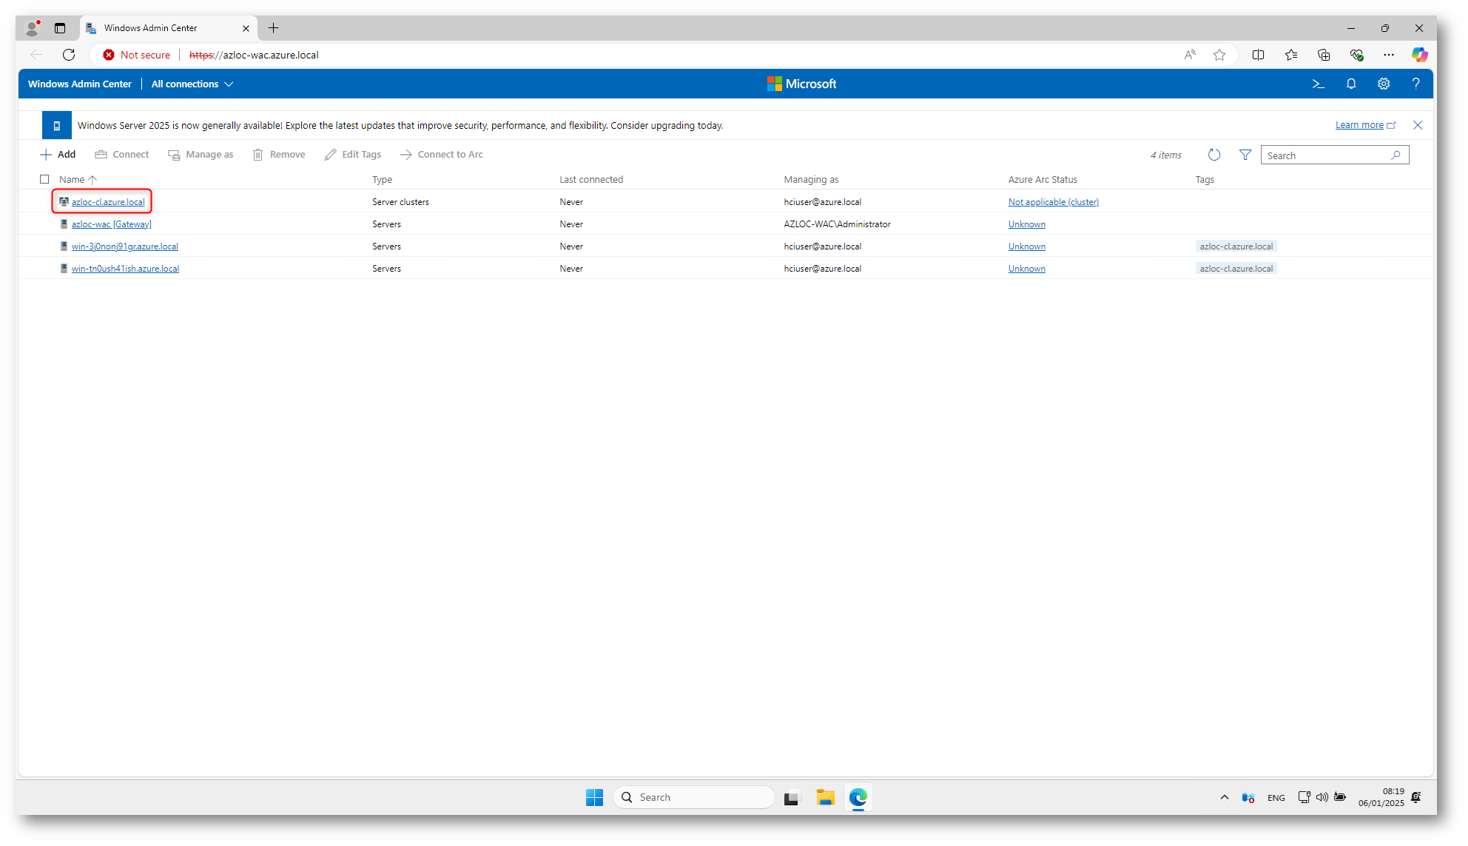
Task: Click Microsoft Edge taskbar icon
Action: pyautogui.click(x=858, y=797)
